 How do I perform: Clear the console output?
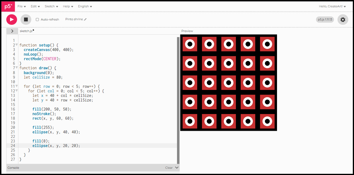(x=169, y=168)
